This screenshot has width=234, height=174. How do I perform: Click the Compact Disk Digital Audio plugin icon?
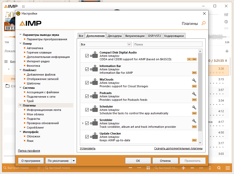[94, 55]
